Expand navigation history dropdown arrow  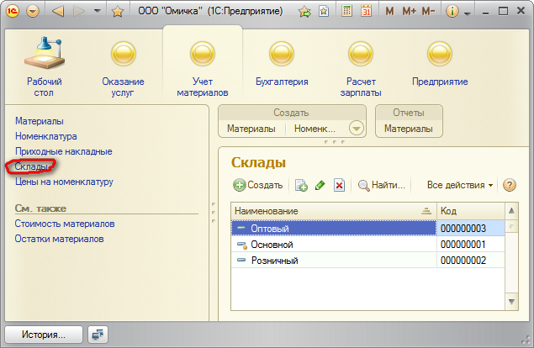[x=98, y=11]
